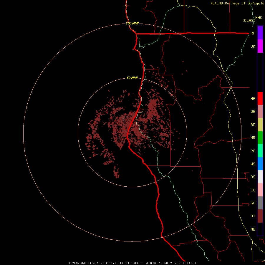Click the BD legend label

click(253, 125)
